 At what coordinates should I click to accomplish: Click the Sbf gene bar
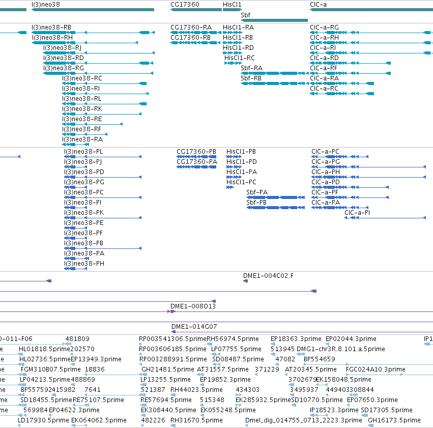[274, 20]
